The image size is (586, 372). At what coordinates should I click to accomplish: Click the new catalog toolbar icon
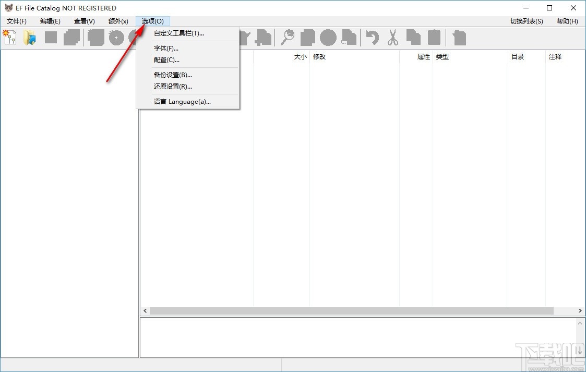tap(9, 37)
